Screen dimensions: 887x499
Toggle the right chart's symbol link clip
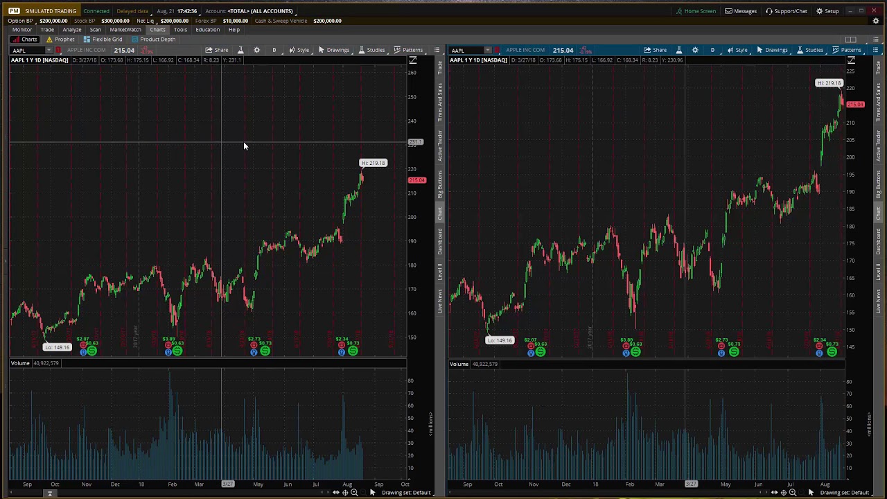(498, 51)
